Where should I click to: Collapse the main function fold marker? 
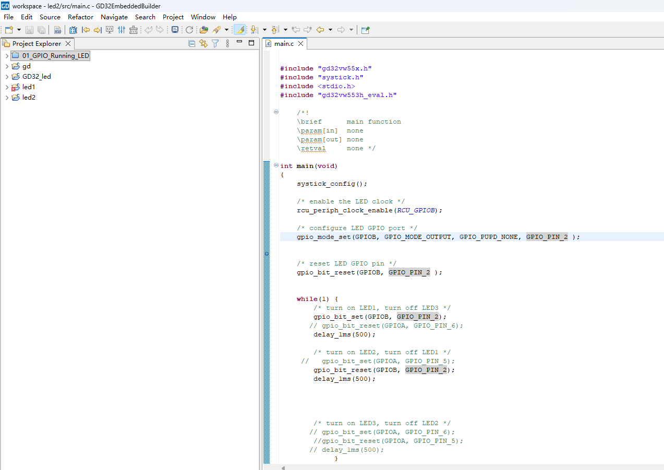(x=276, y=165)
